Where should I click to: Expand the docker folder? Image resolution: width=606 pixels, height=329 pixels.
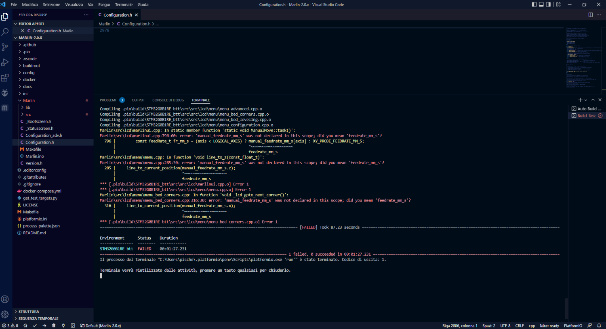pos(53,79)
